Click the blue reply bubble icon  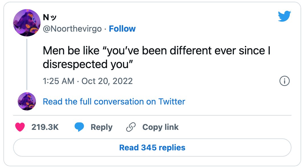coord(79,127)
